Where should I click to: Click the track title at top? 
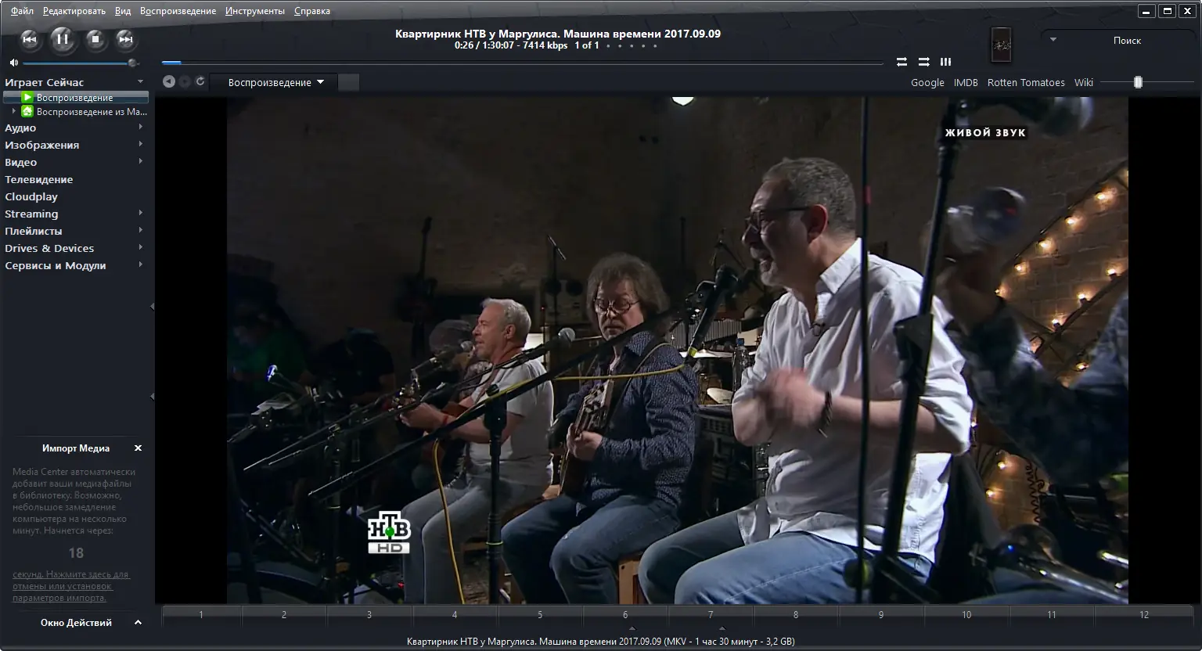tap(558, 34)
